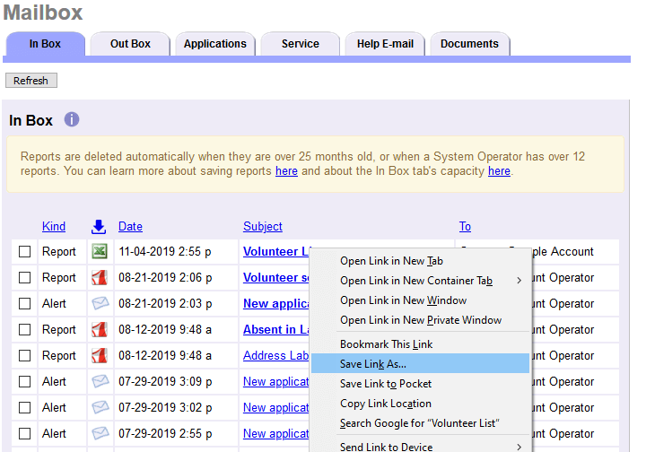Screen dimensions: 646x452
Task: Open the Volunteer s report link
Action: (276, 277)
